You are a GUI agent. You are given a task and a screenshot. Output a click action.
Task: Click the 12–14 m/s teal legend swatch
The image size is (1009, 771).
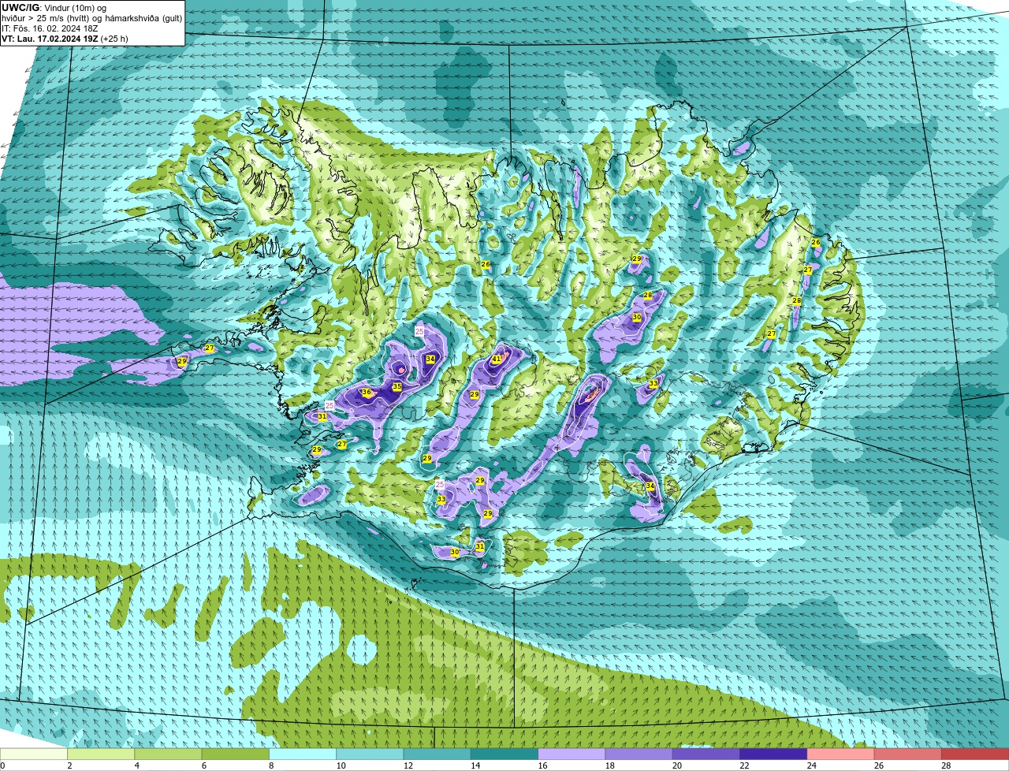click(437, 754)
